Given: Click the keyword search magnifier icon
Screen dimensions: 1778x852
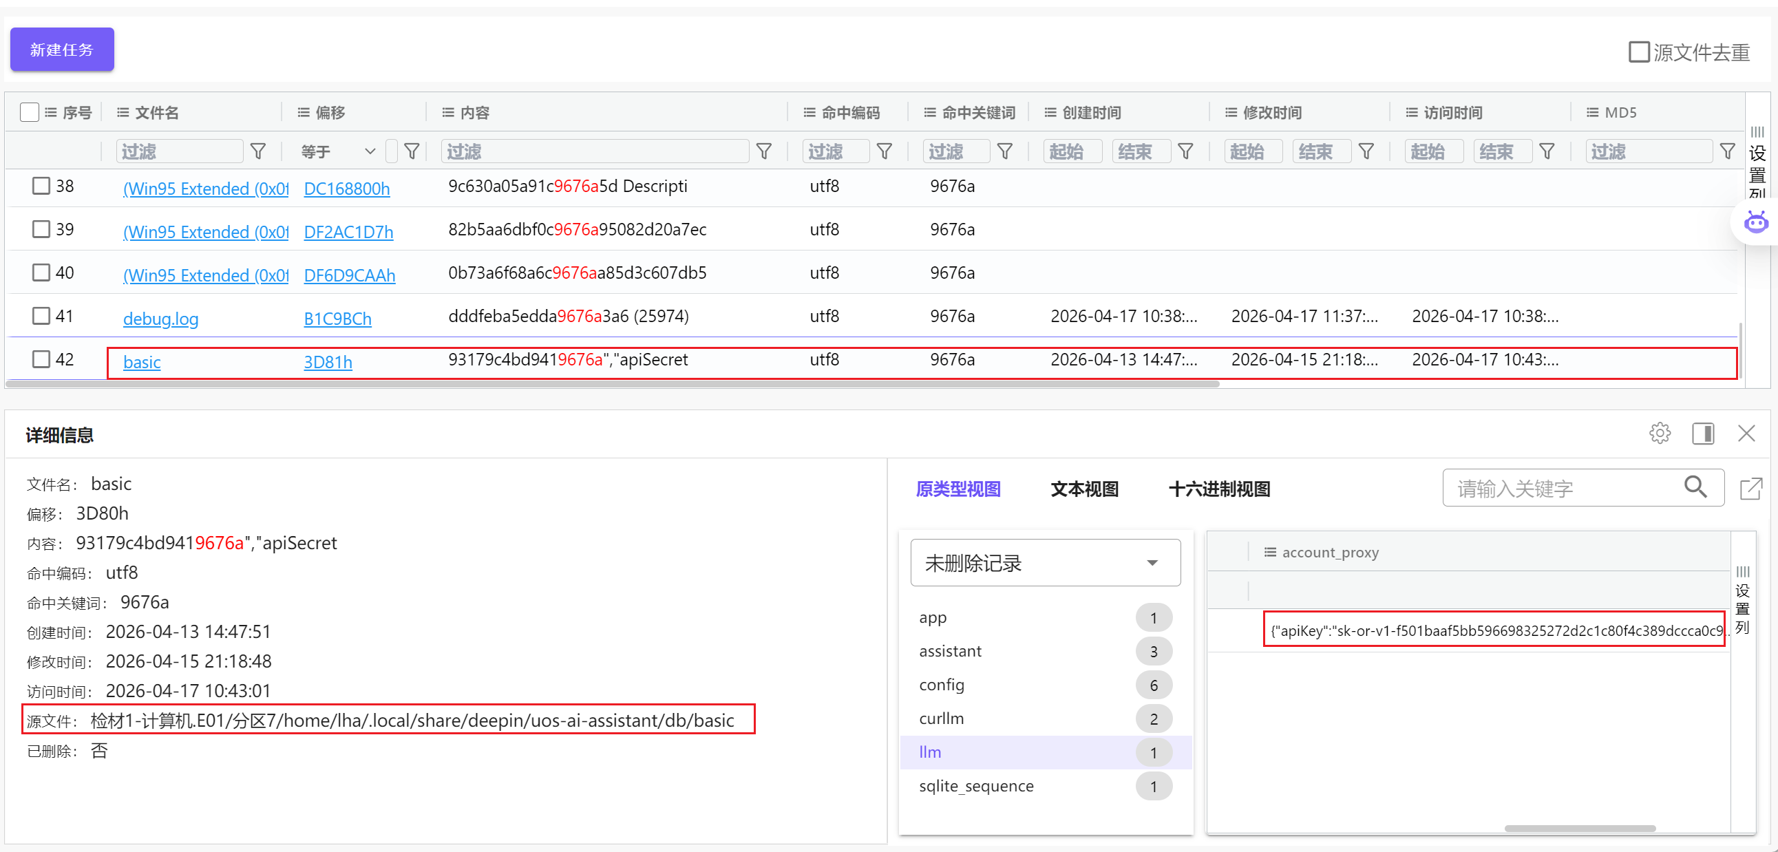Looking at the screenshot, I should [1695, 487].
